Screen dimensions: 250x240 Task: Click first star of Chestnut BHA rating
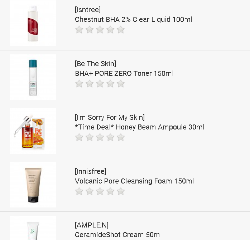pyautogui.click(x=79, y=30)
